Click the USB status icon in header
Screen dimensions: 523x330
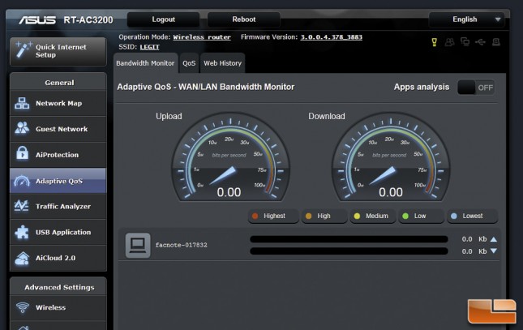480,42
